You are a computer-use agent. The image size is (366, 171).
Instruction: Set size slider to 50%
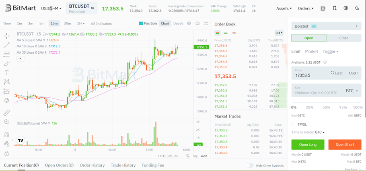[326, 102]
